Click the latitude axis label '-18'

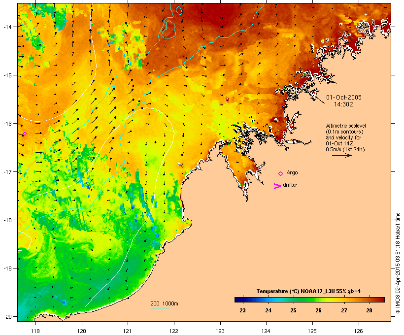7,220
